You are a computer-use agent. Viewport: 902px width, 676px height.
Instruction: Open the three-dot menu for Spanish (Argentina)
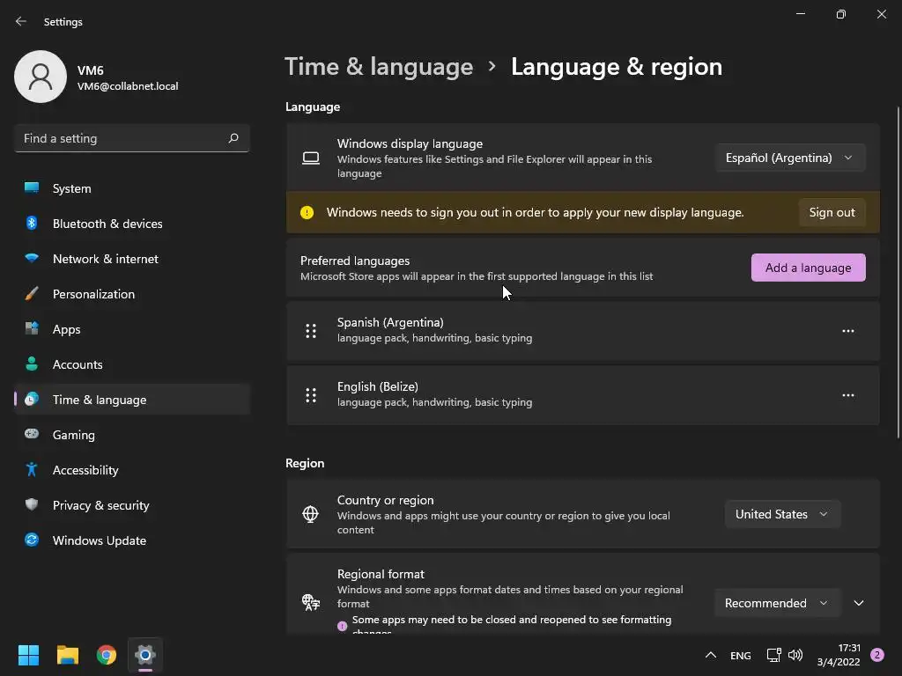tap(847, 331)
